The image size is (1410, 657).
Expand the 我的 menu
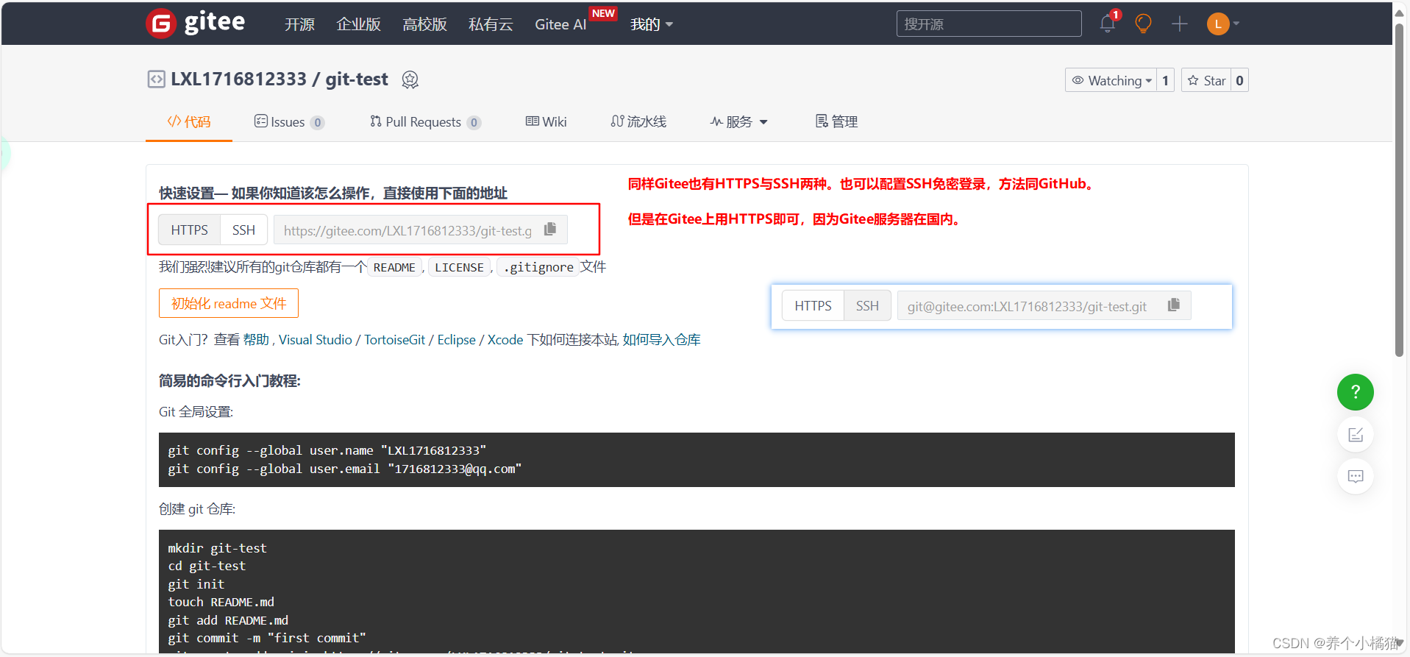coord(652,24)
